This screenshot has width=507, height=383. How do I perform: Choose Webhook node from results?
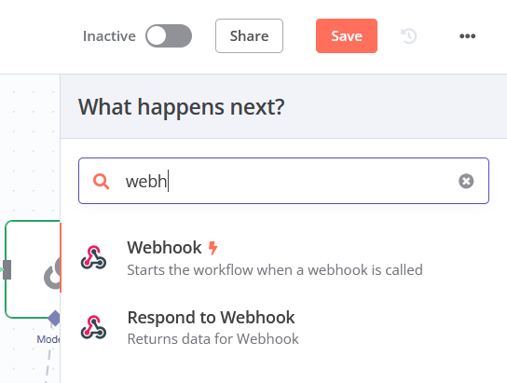[x=283, y=258]
